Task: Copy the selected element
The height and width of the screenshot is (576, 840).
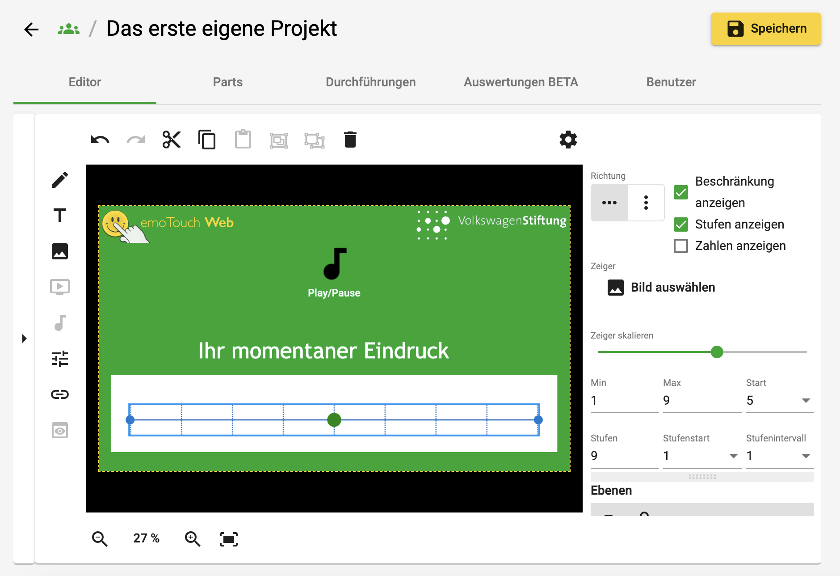Action: tap(207, 140)
